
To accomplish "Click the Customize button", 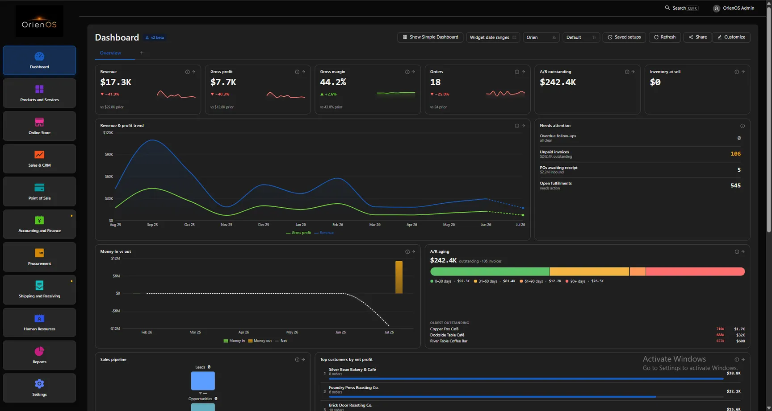I will coord(731,37).
